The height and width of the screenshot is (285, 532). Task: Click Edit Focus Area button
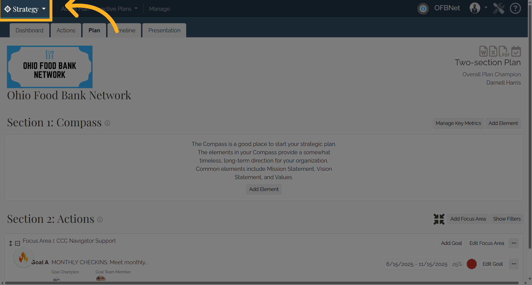487,243
